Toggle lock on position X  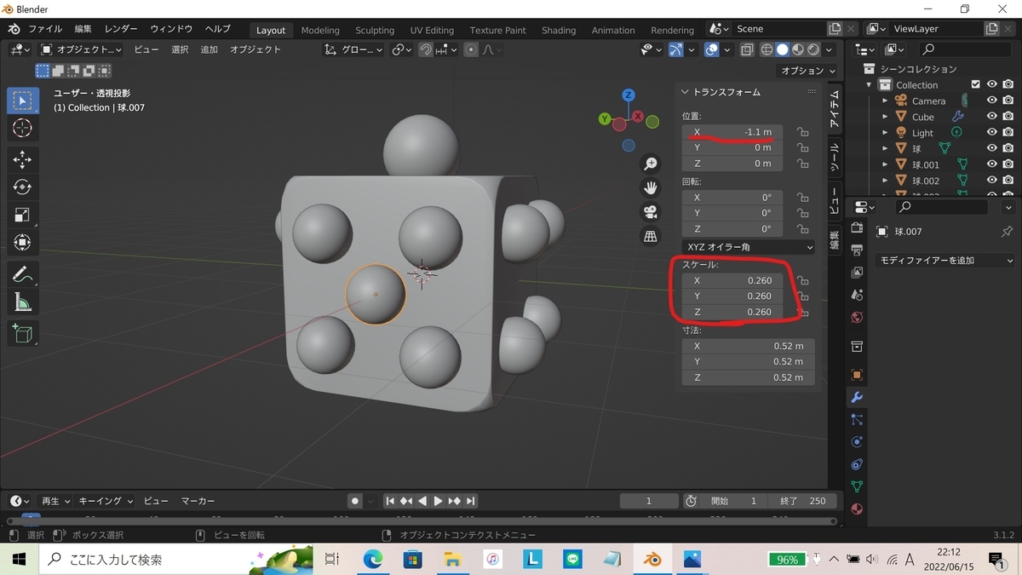click(x=802, y=132)
